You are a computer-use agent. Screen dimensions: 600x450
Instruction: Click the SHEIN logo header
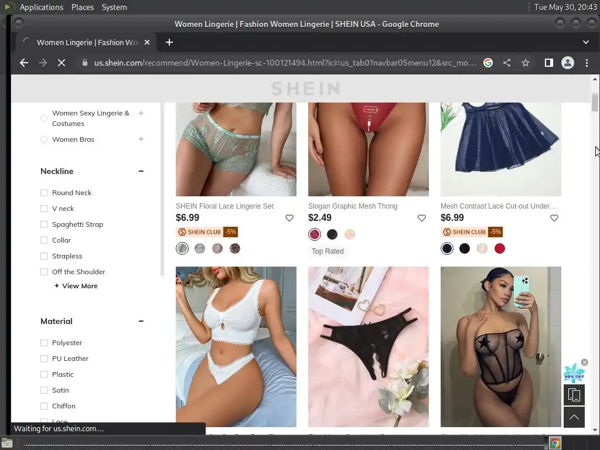click(305, 88)
